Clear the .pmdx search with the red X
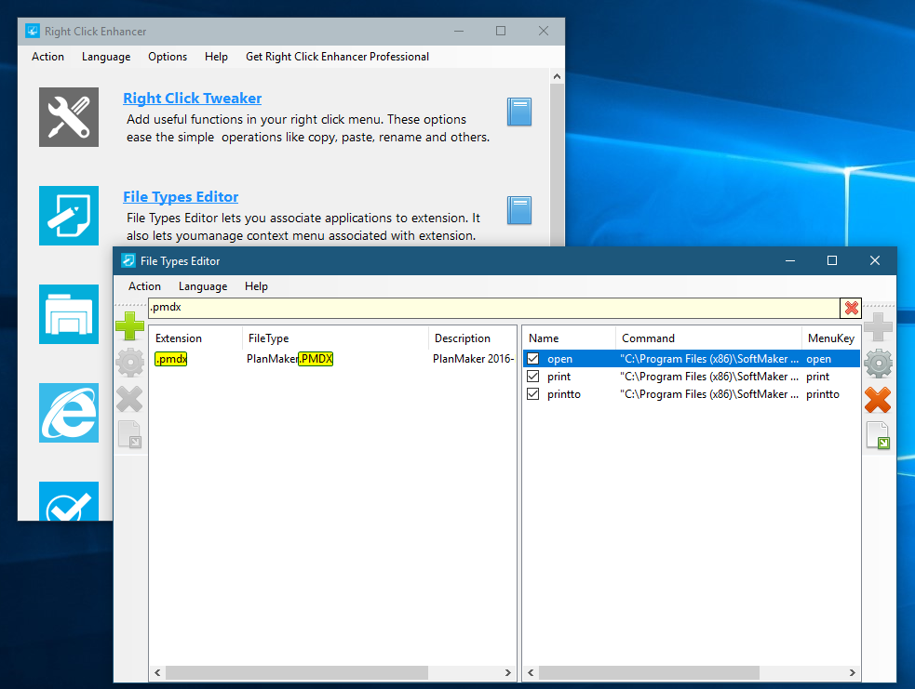This screenshot has height=689, width=915. pos(852,308)
